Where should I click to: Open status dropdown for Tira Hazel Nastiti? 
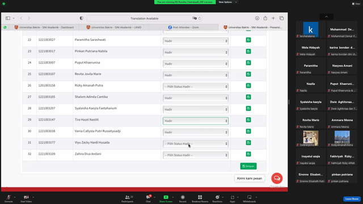pyautogui.click(x=196, y=121)
